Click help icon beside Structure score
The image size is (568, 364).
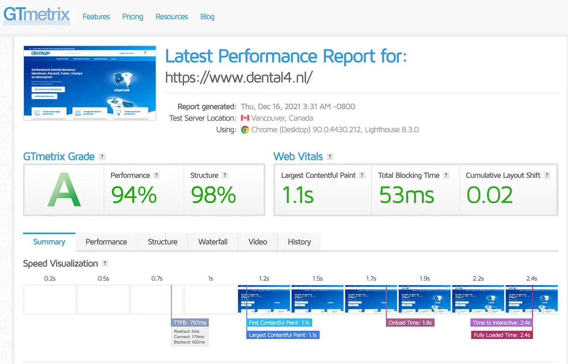[225, 175]
